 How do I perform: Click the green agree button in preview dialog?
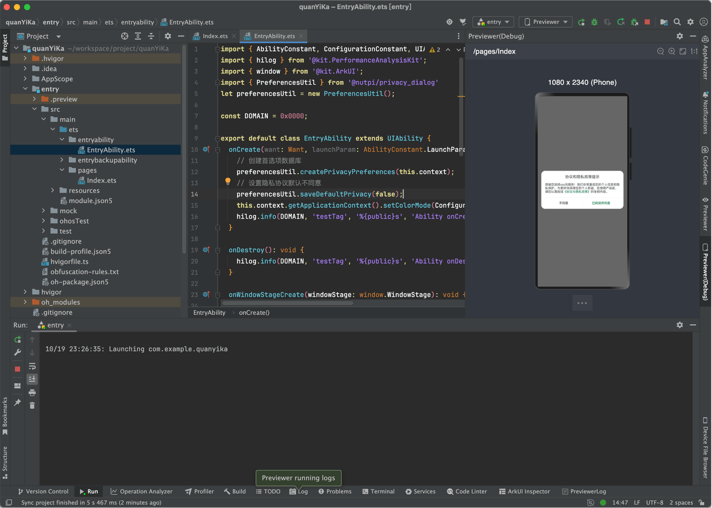tap(601, 203)
